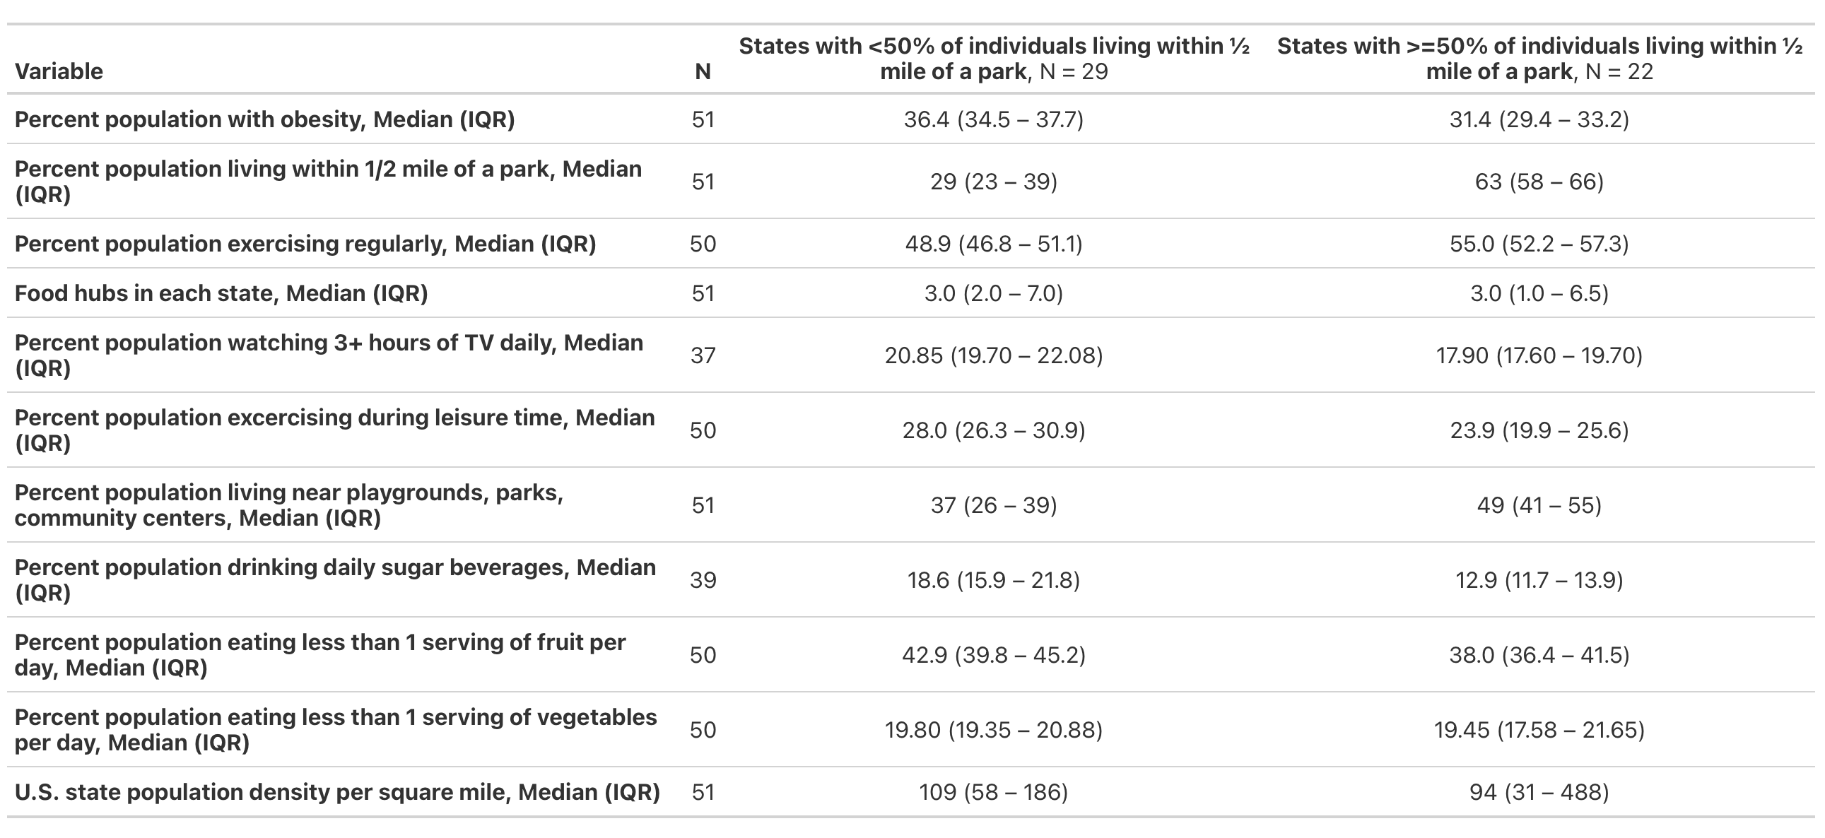This screenshot has height=838, width=1825.
Task: Click the 36.4 (34.5 – 37.7) obesity cell
Action: [x=993, y=119]
